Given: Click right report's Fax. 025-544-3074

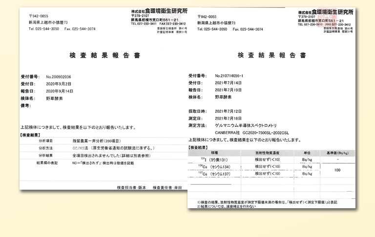Looking at the screenshot, I should (248, 29).
